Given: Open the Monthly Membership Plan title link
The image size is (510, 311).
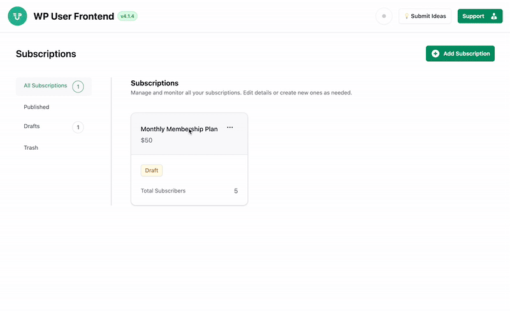Looking at the screenshot, I should 178,129.
